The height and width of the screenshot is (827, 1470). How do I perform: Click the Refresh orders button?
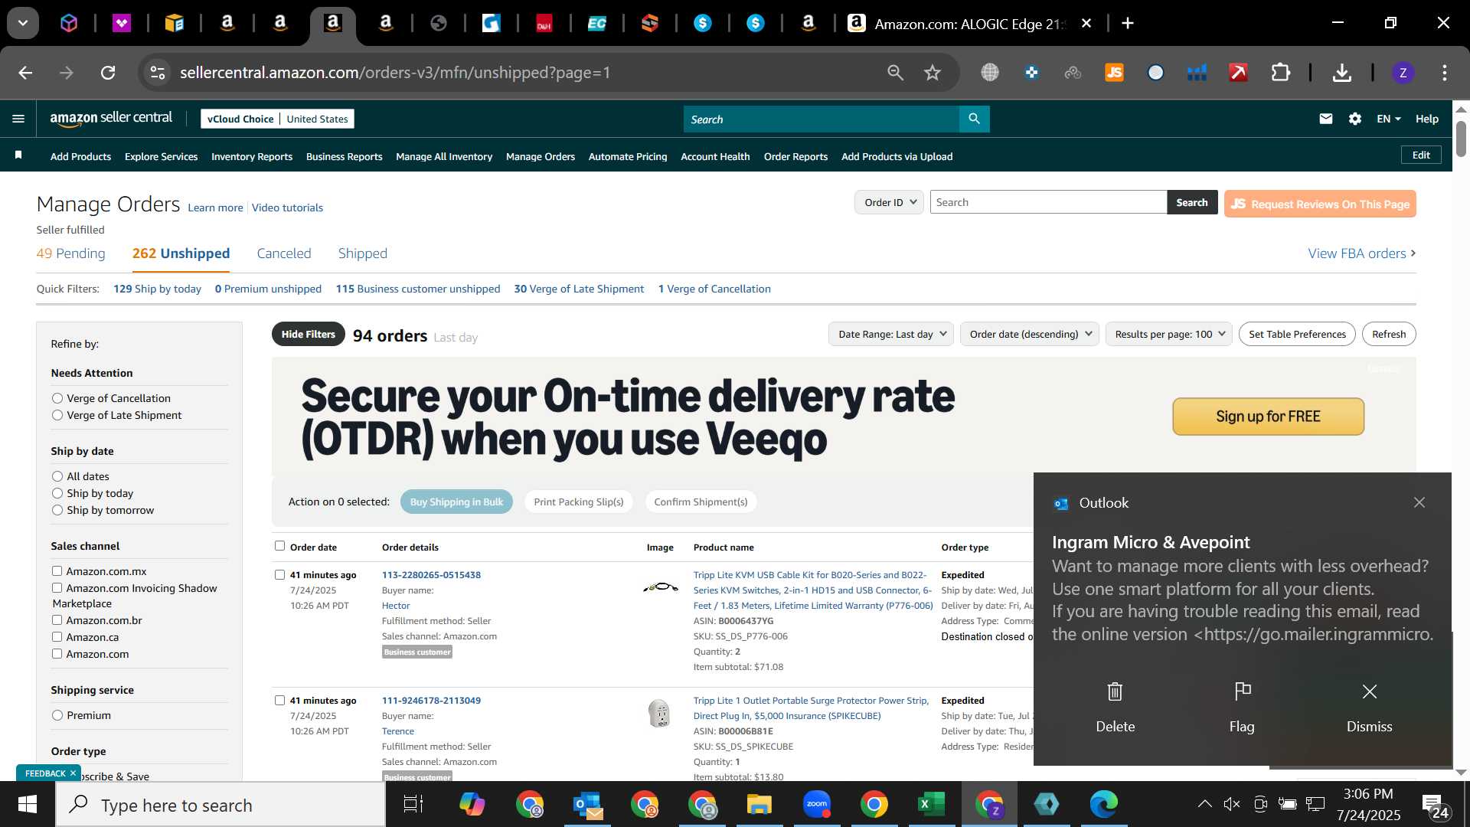pos(1389,334)
